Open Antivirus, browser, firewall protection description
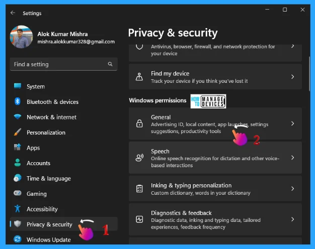The image size is (315, 249). (213, 50)
